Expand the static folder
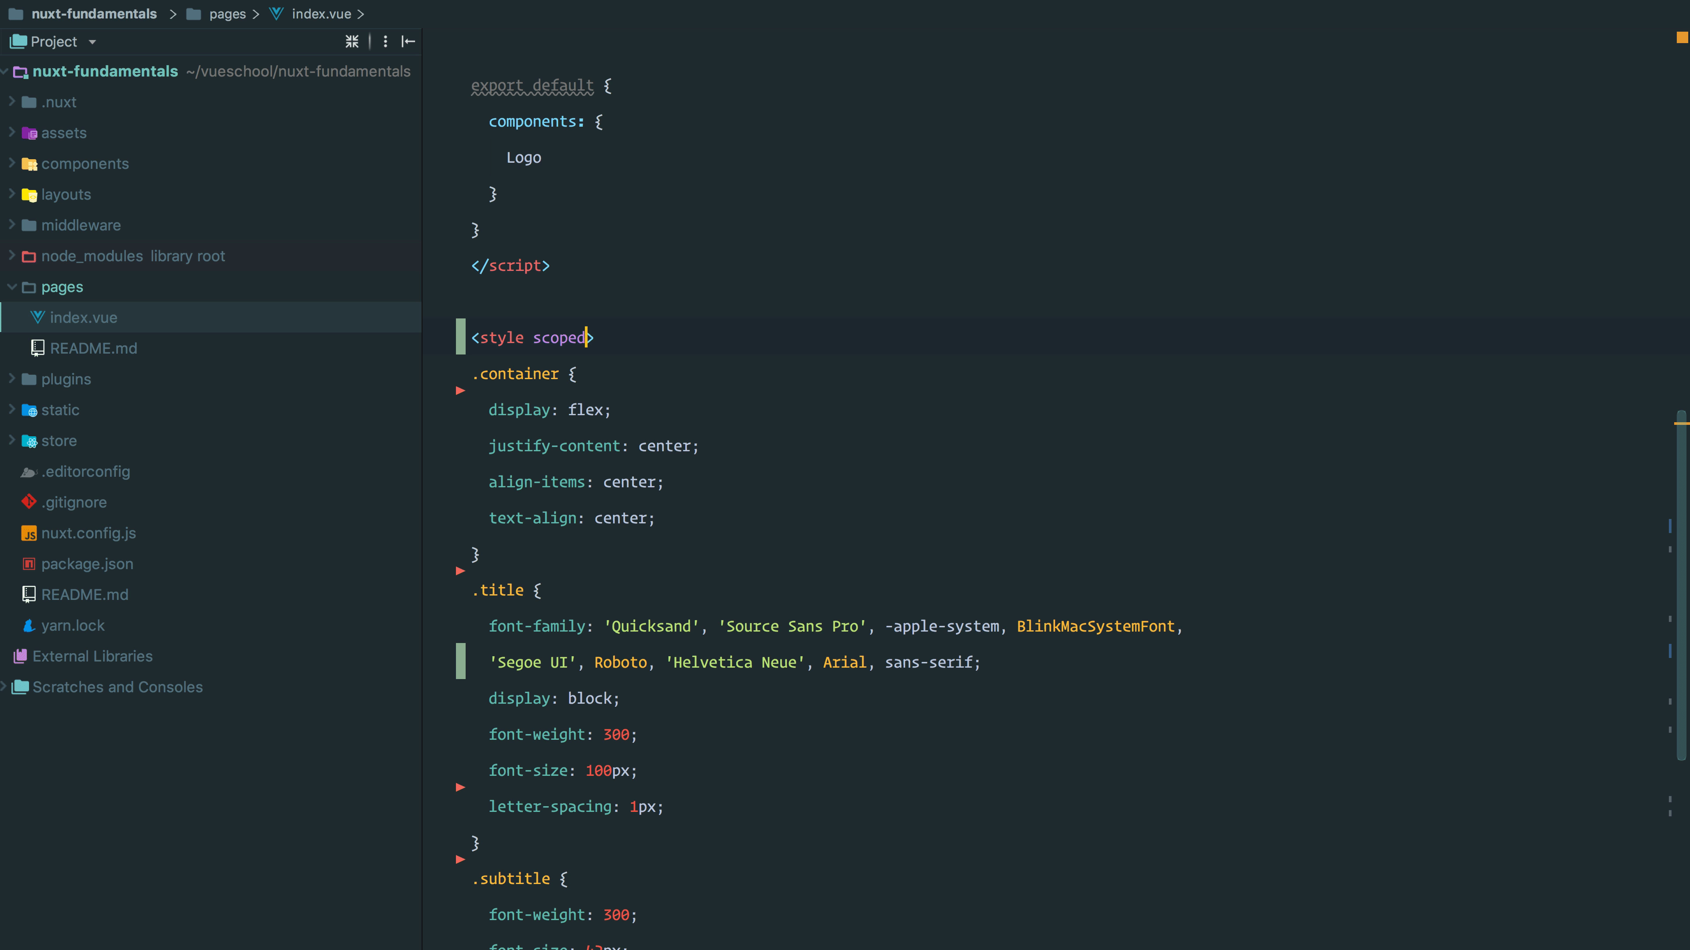1690x950 pixels. [x=11, y=410]
